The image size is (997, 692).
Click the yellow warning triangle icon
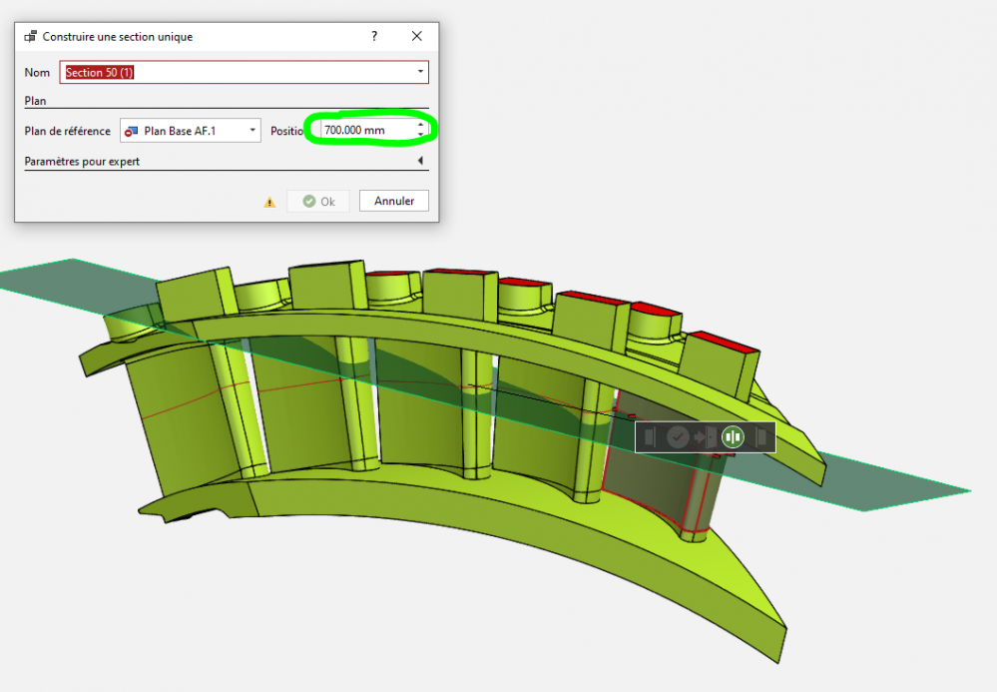pos(269,202)
